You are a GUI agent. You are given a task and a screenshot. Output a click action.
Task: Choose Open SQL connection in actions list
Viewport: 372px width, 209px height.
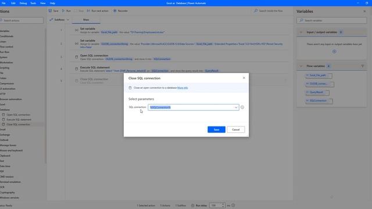19,115
